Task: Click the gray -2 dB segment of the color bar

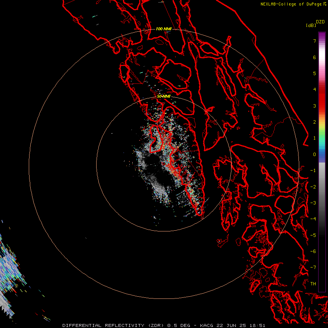Action: [x=322, y=187]
